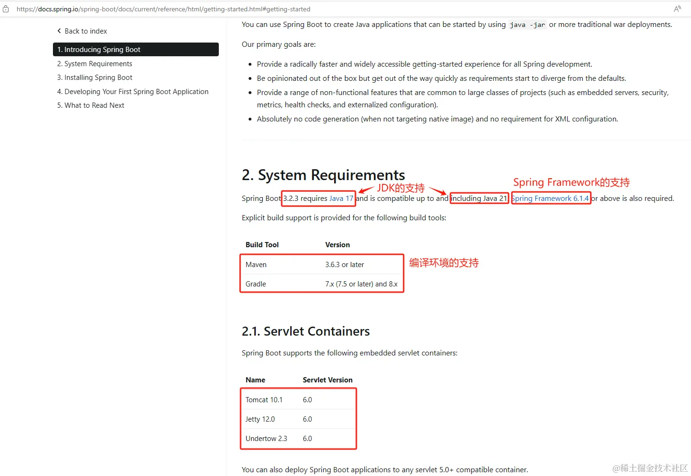Click the servlet 5.0+ compatible container sentence
The height and width of the screenshot is (476, 691).
[385, 470]
